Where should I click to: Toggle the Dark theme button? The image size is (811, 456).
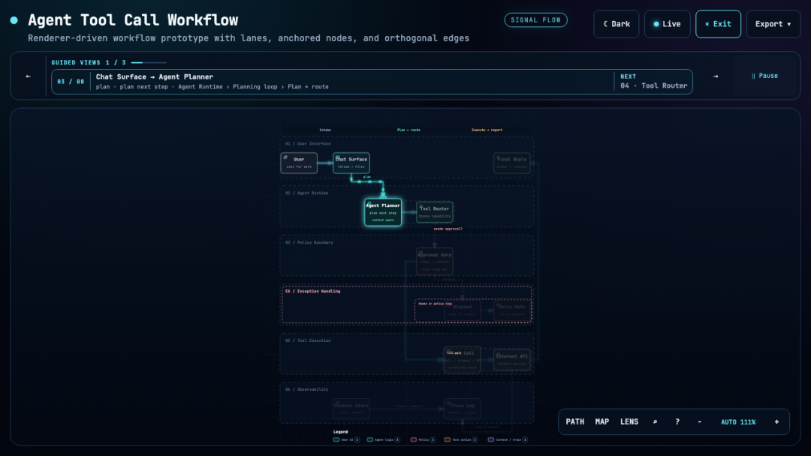coord(616,24)
